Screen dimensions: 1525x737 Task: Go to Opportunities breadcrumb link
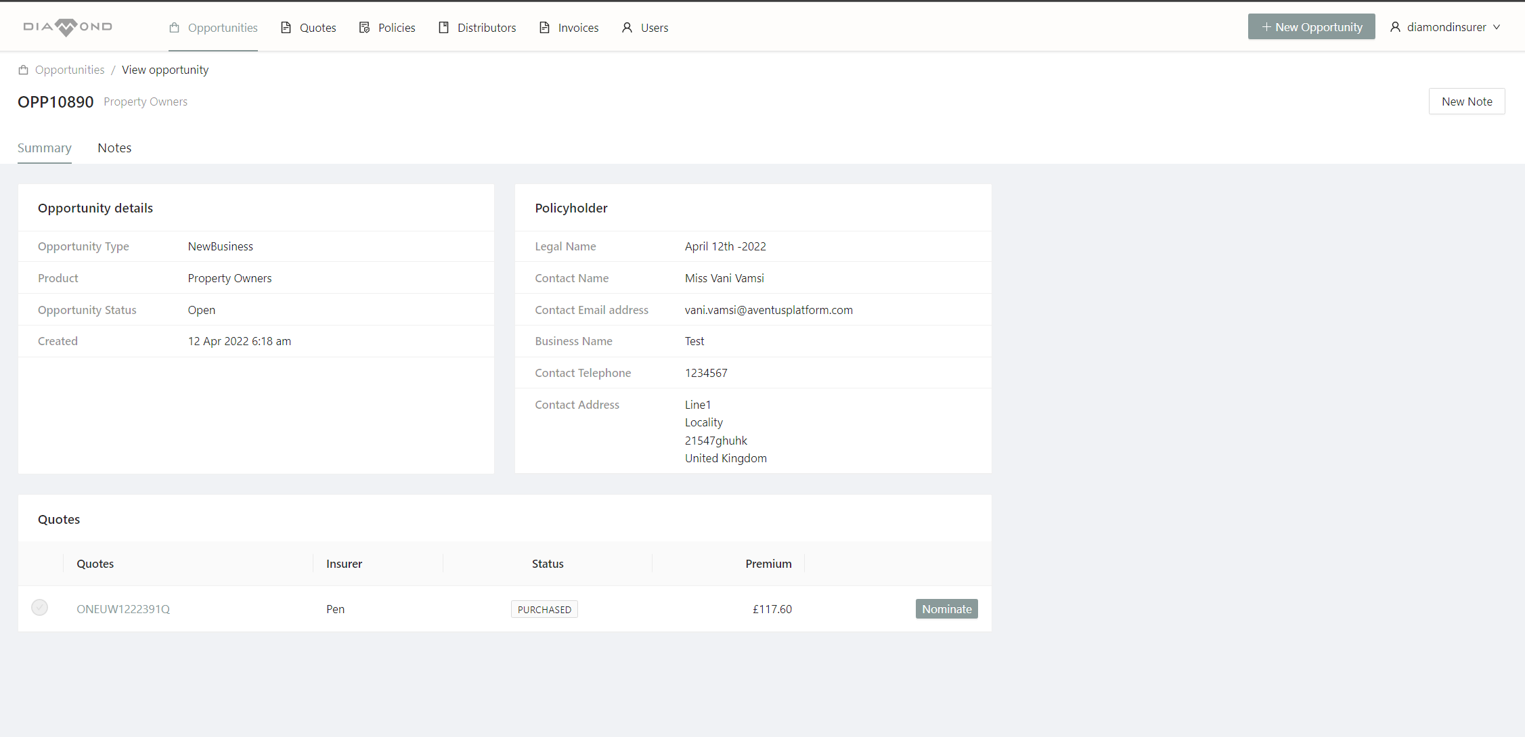(x=70, y=70)
